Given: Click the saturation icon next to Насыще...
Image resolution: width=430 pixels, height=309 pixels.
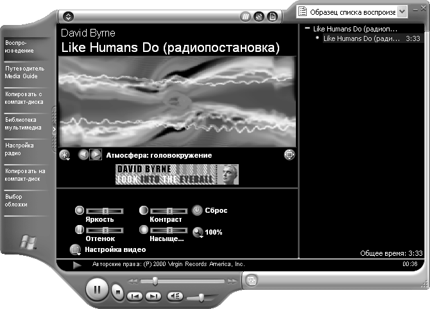Looking at the screenshot, I should click(x=144, y=230).
